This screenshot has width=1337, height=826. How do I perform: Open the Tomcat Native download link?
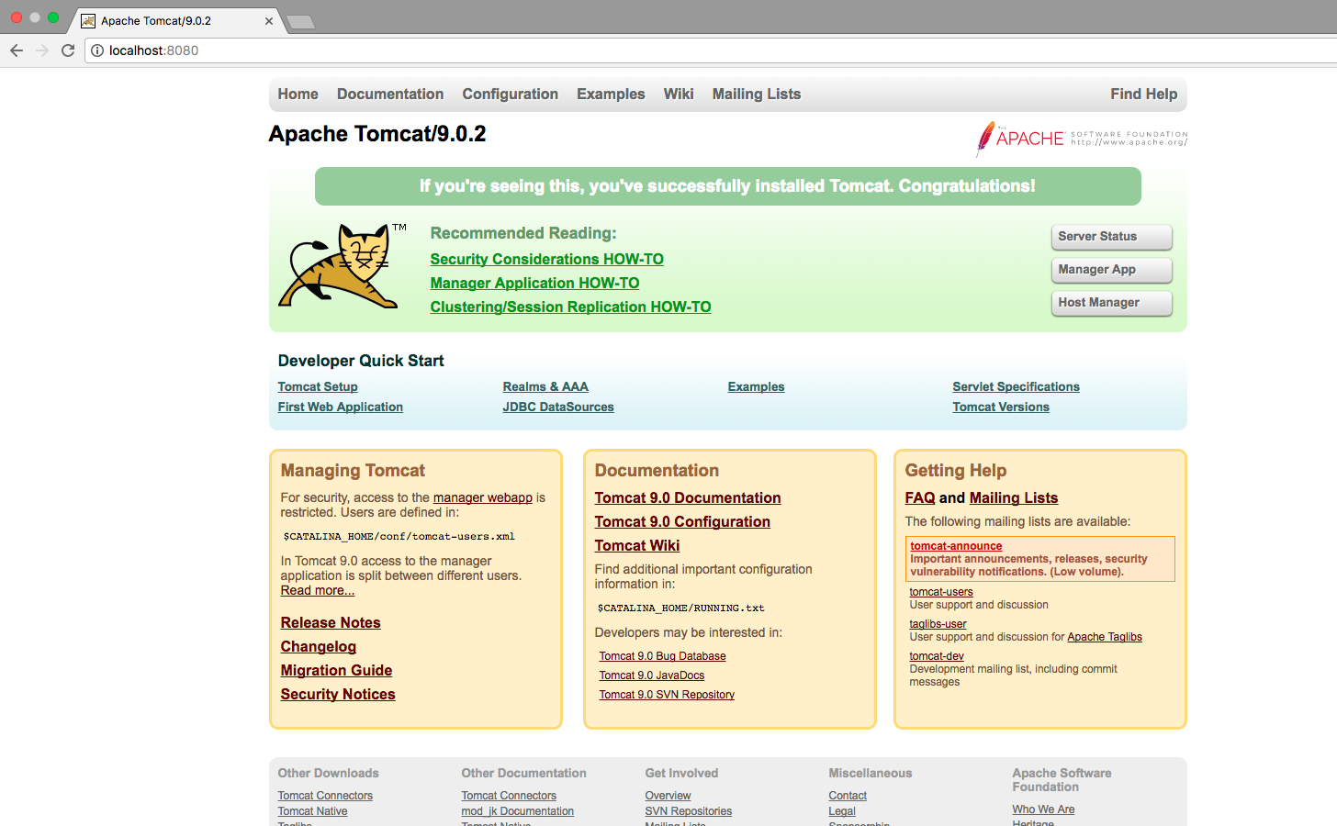tap(313, 811)
